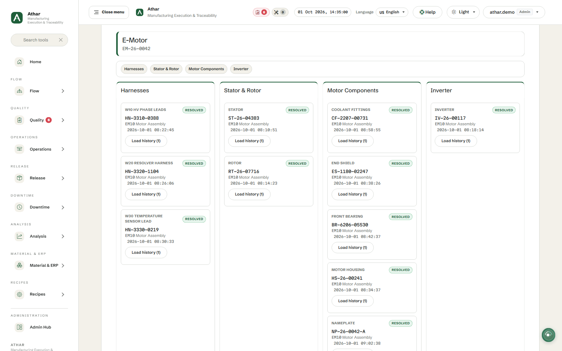
Task: Jump to Motor Components section chip
Action: point(206,69)
